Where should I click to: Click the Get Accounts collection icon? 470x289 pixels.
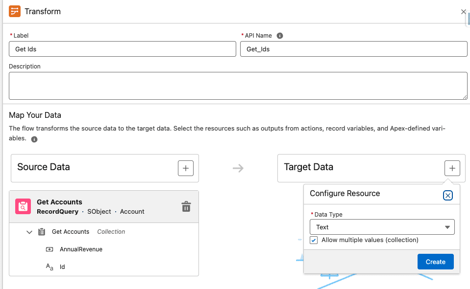tap(42, 232)
